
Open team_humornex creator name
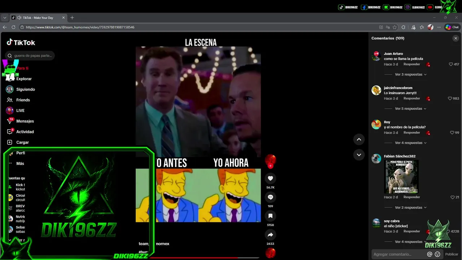pos(154,244)
